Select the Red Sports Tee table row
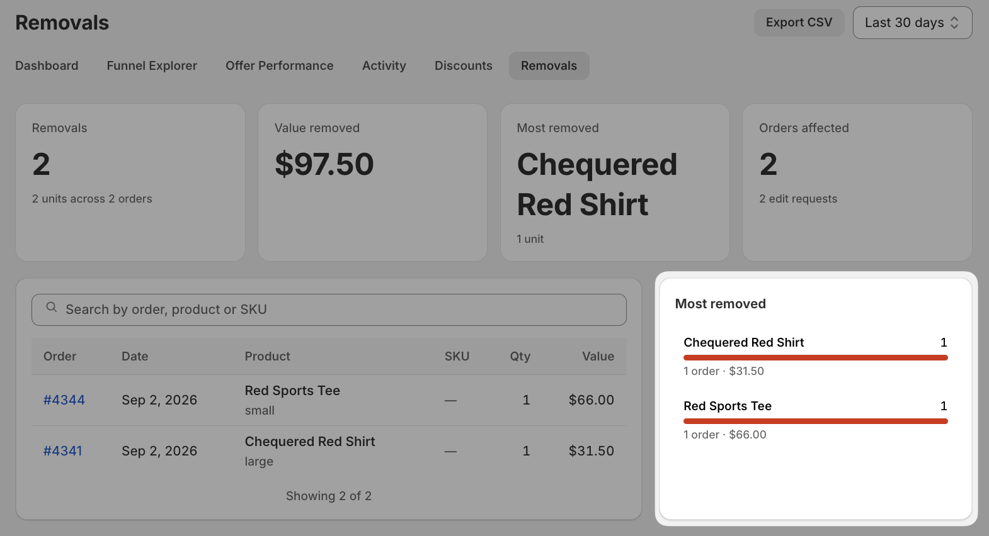 click(x=329, y=400)
